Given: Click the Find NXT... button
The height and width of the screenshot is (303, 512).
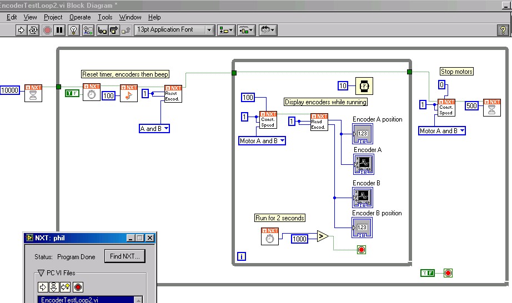Looking at the screenshot, I should tap(125, 256).
